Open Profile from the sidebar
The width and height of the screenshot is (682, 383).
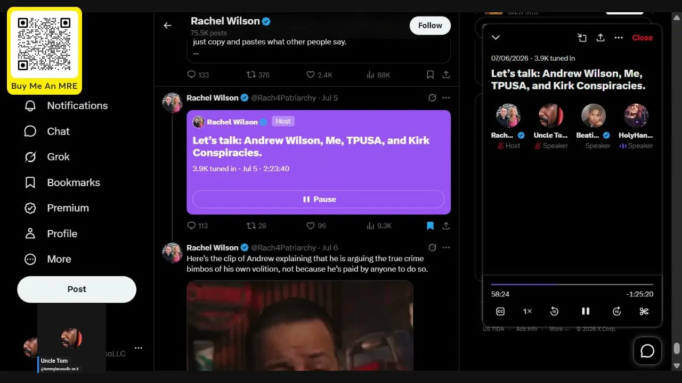pos(51,234)
